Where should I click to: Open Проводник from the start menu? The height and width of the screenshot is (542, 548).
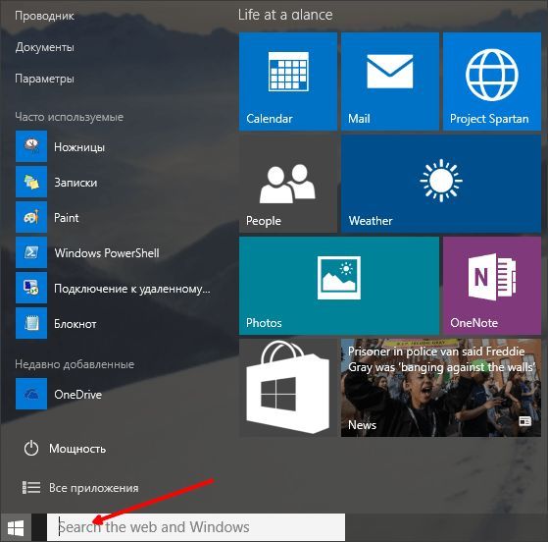tap(44, 16)
